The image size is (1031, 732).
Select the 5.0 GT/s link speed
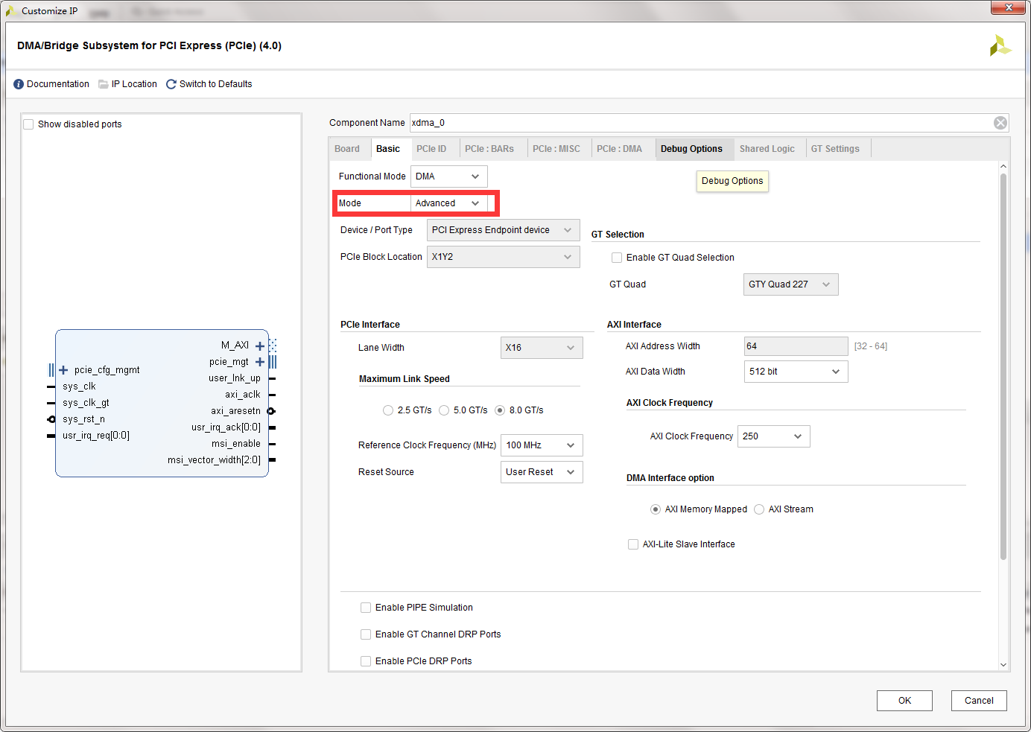(x=444, y=410)
